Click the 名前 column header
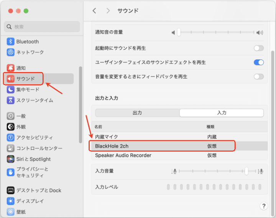The width and height of the screenshot is (276, 218). [x=98, y=127]
